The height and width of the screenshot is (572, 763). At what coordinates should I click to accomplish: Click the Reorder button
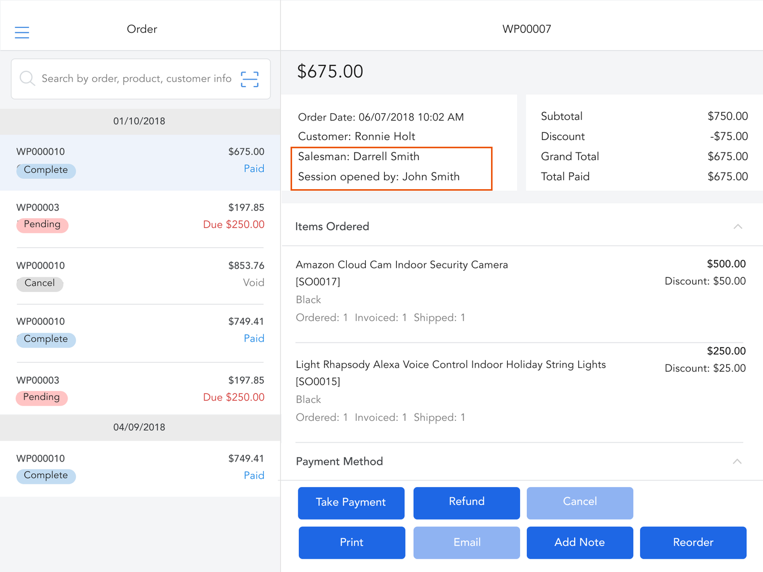693,542
